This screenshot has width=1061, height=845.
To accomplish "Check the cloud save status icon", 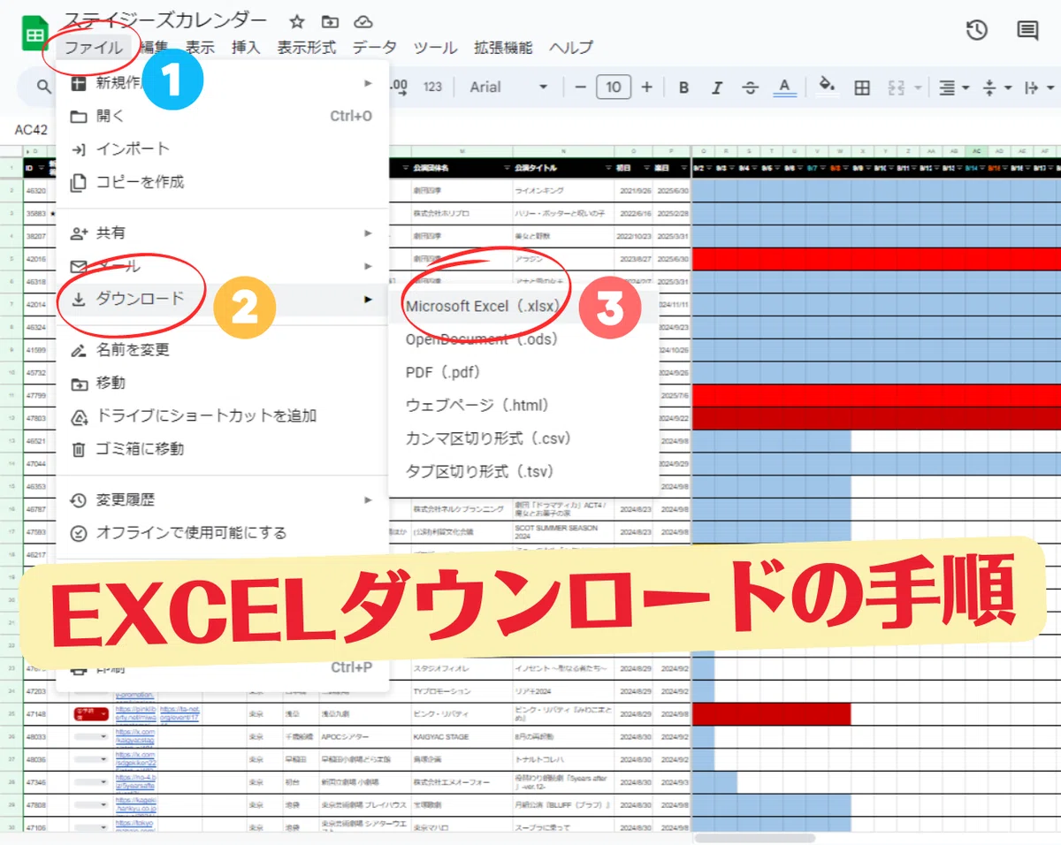I will pyautogui.click(x=363, y=22).
